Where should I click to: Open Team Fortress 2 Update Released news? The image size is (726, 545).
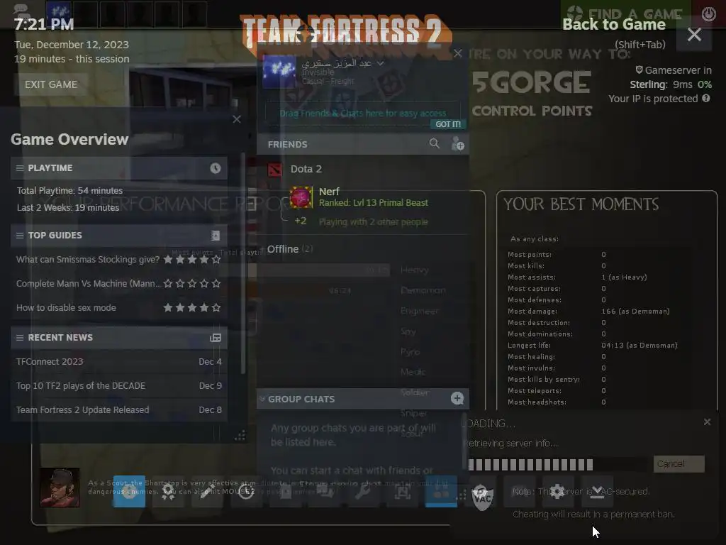coord(118,410)
